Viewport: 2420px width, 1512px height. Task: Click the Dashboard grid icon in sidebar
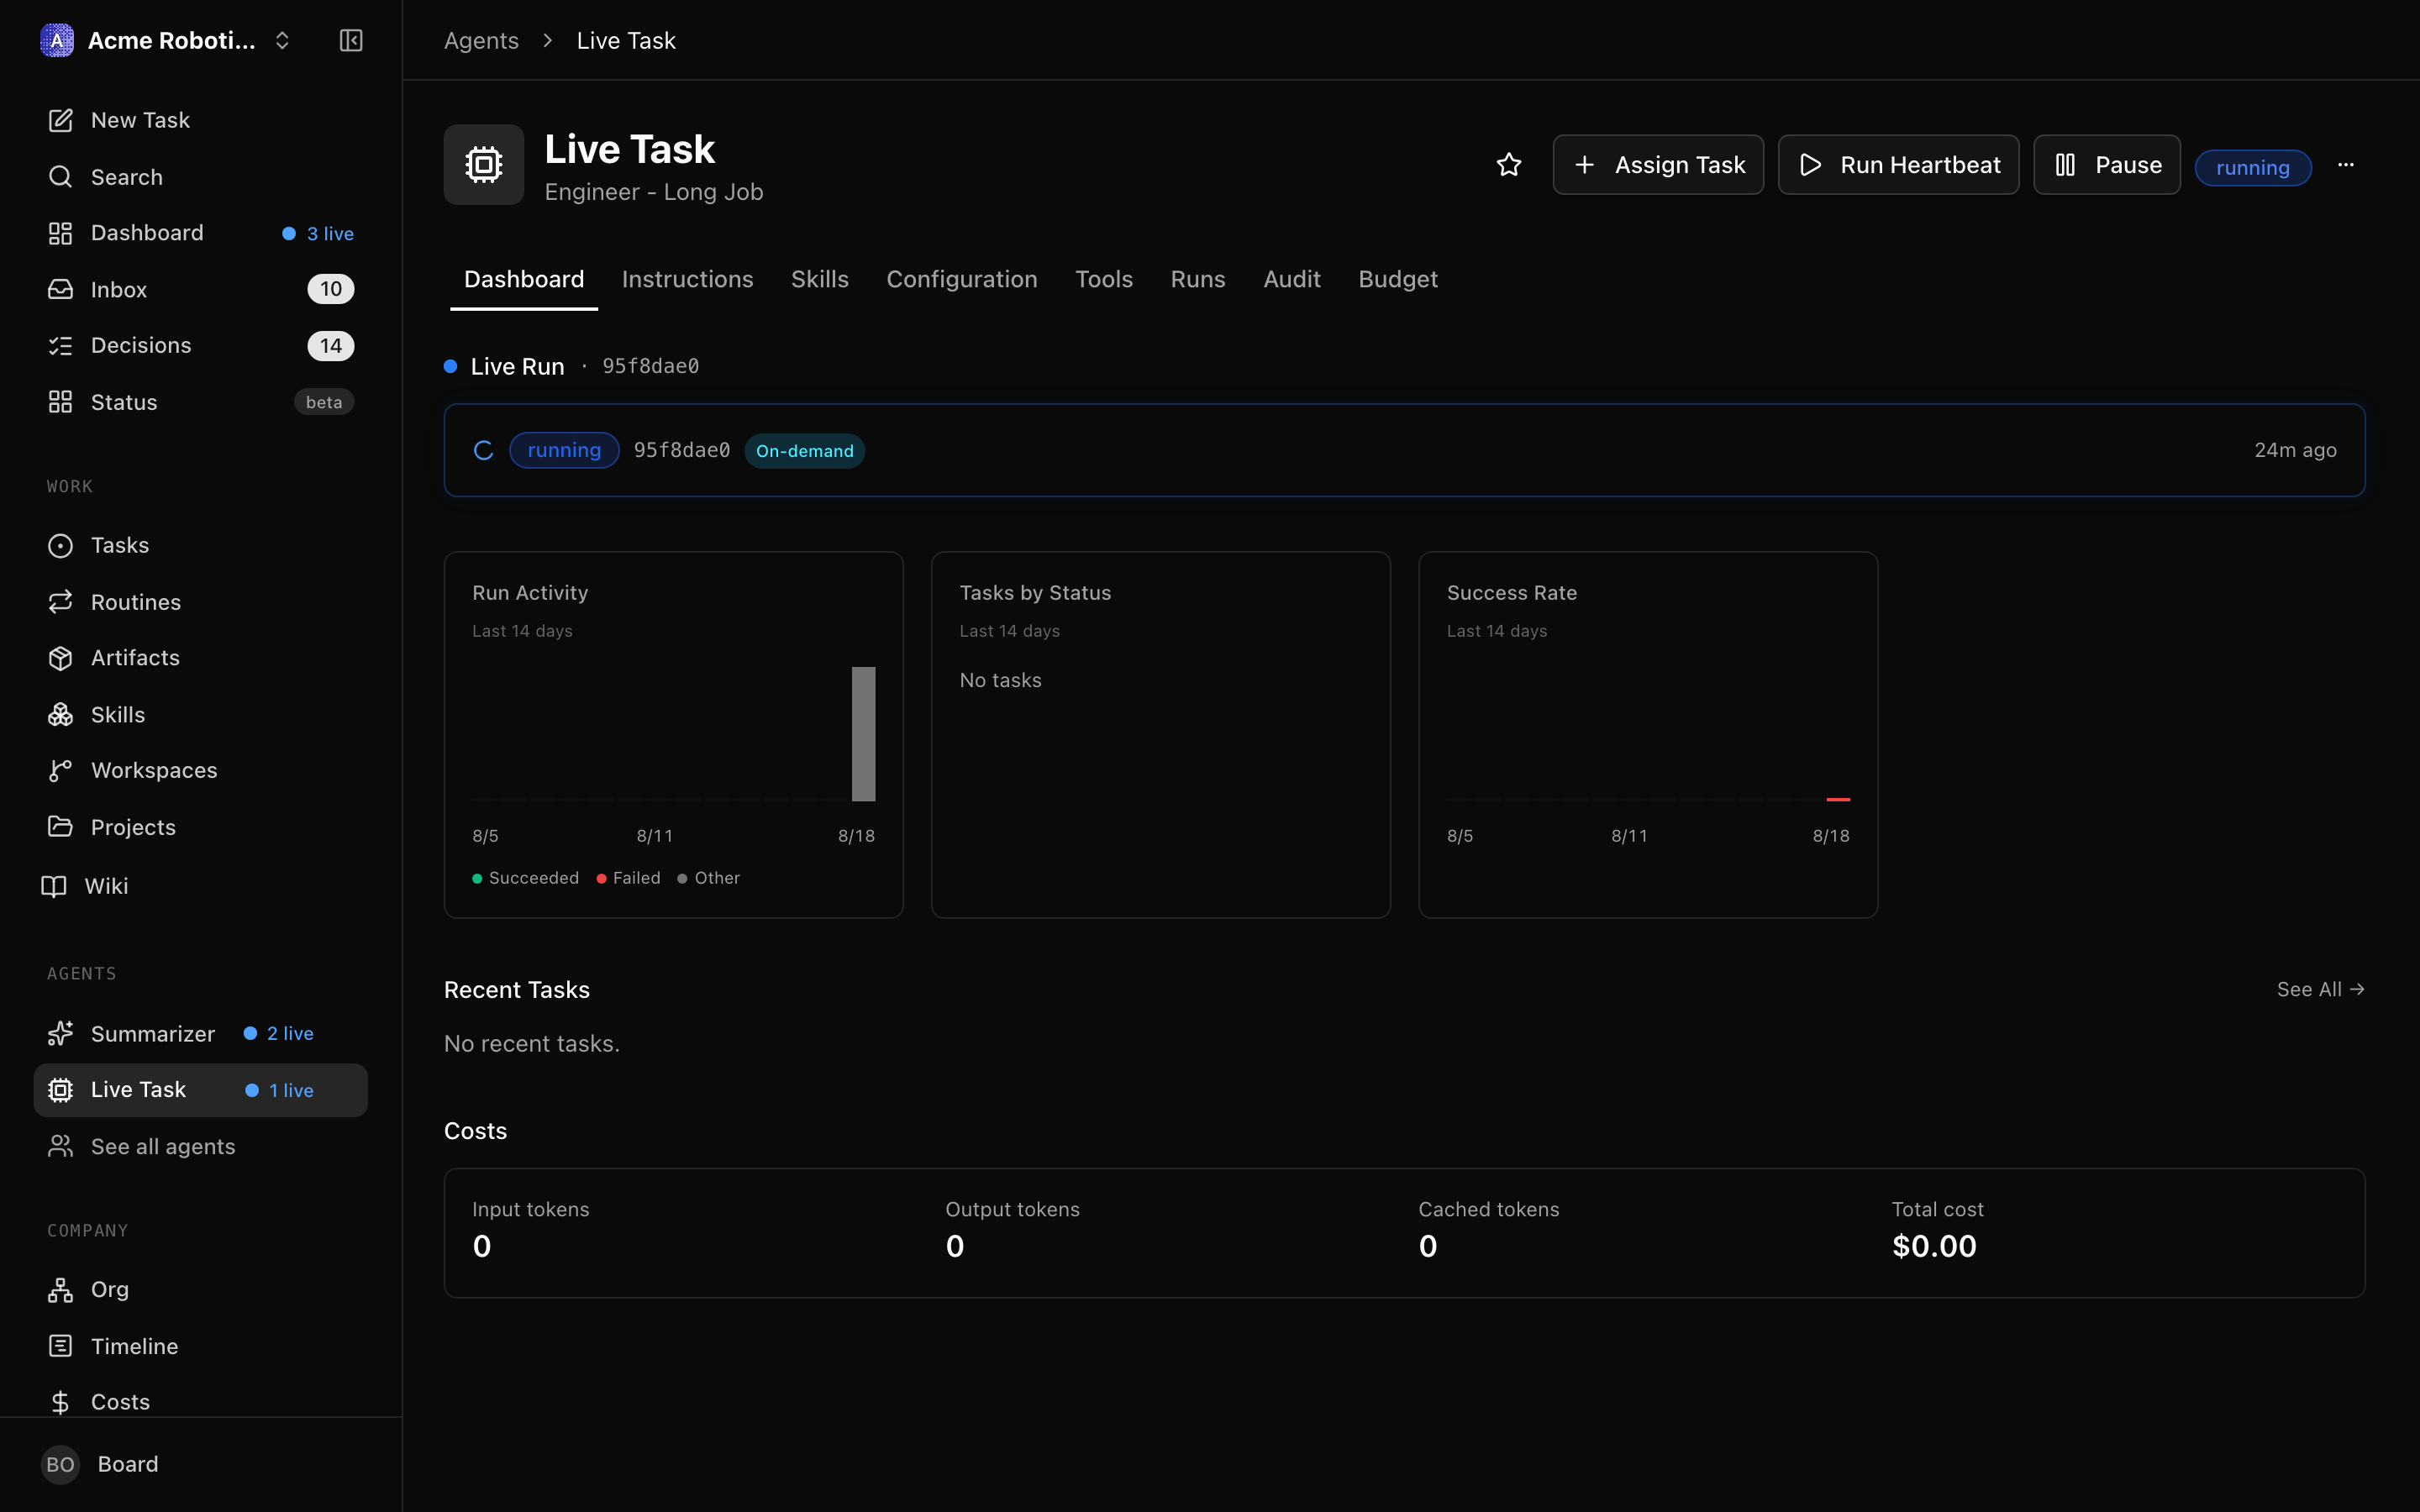[x=60, y=233]
